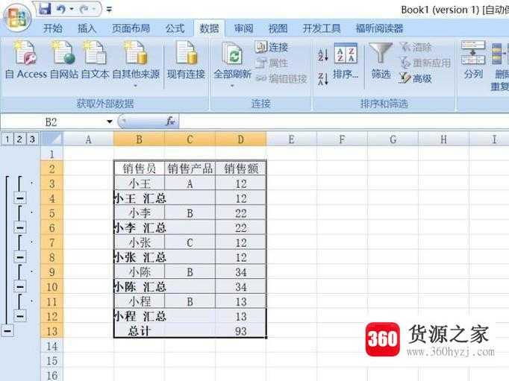
Task: Collapse the 总计 grand total outline
Action: pyautogui.click(x=7, y=331)
